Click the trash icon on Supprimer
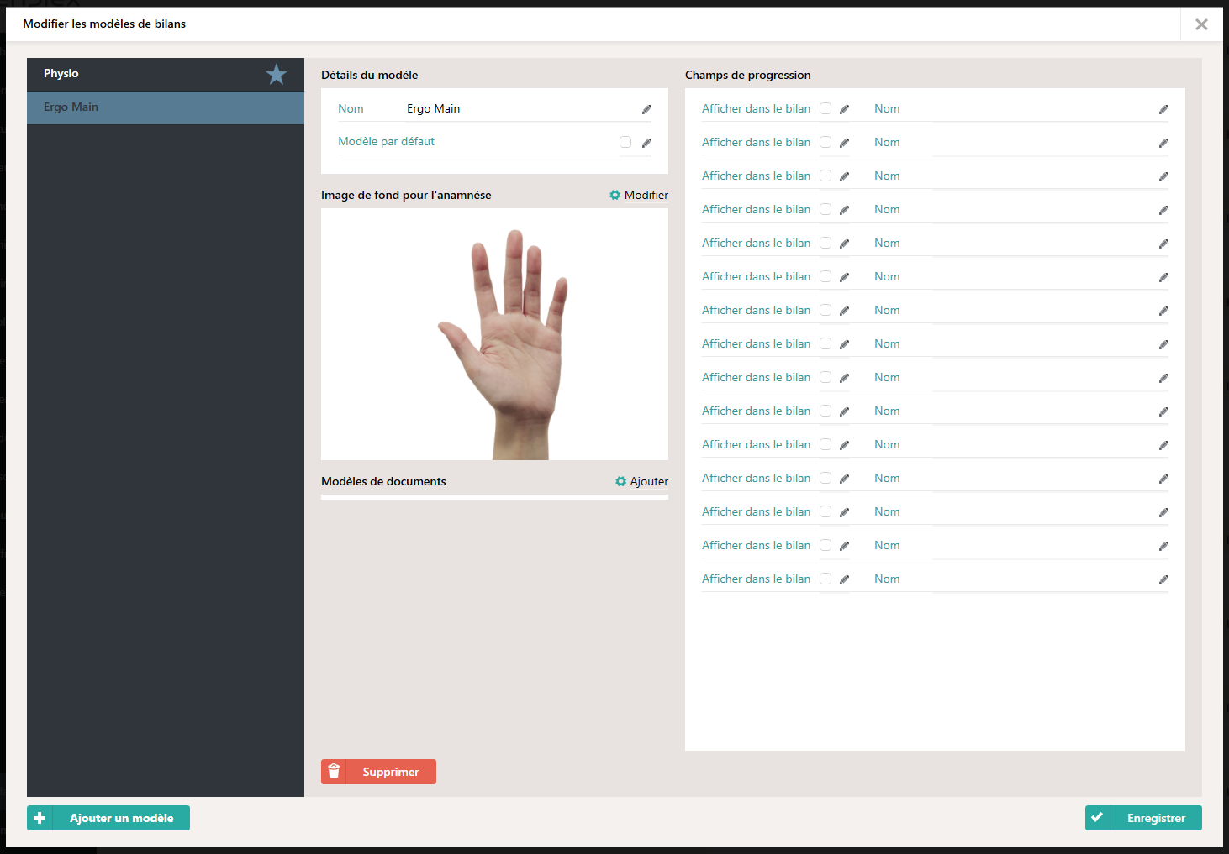The height and width of the screenshot is (854, 1229). pyautogui.click(x=334, y=772)
